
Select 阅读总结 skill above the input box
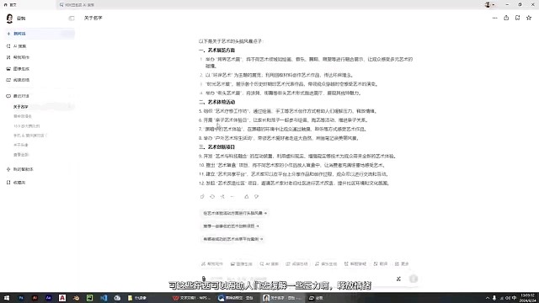(297, 263)
